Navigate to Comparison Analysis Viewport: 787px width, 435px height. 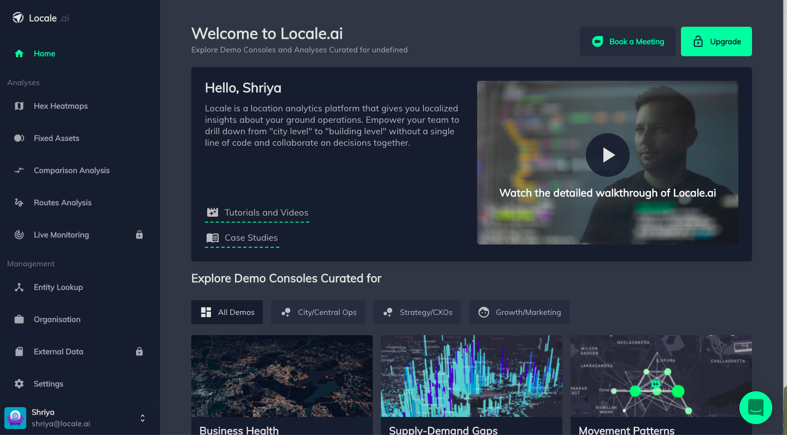pos(80,170)
